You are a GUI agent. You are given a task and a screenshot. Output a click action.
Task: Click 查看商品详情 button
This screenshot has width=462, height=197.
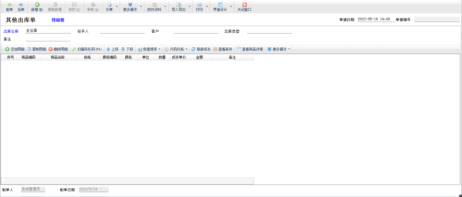click(250, 49)
